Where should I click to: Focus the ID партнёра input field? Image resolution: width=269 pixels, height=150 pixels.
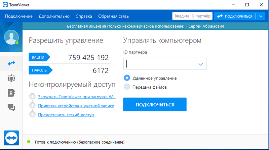point(159,64)
